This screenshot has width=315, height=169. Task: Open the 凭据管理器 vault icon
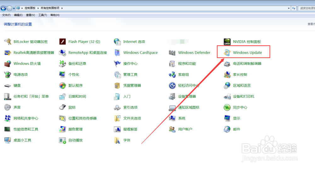point(117,85)
